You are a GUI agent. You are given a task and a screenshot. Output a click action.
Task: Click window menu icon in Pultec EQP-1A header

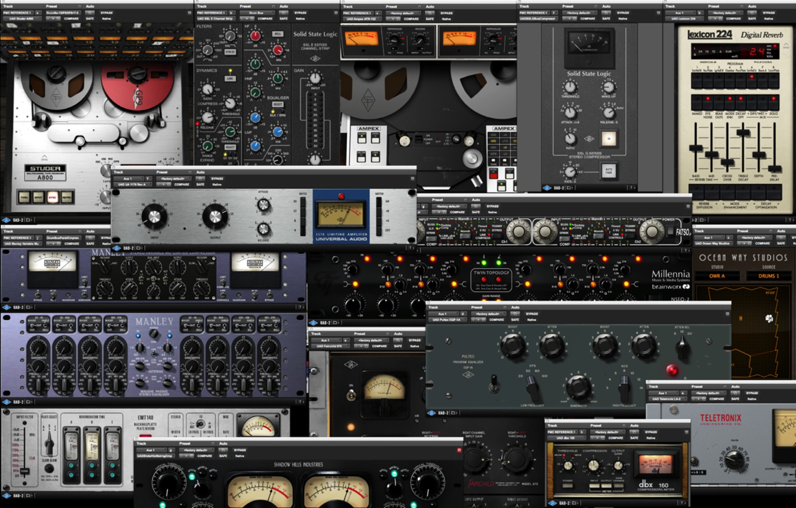pos(727,314)
